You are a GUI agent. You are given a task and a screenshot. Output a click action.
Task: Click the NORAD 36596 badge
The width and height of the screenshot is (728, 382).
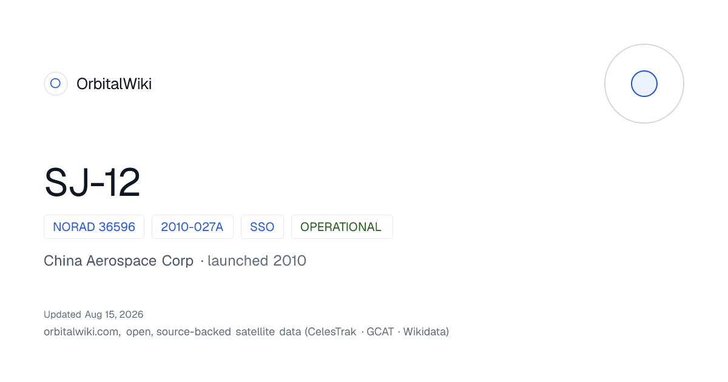pos(94,227)
